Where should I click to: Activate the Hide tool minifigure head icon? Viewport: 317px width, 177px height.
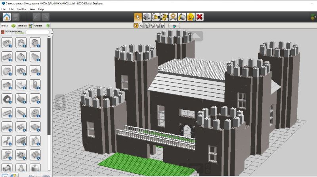click(x=191, y=17)
